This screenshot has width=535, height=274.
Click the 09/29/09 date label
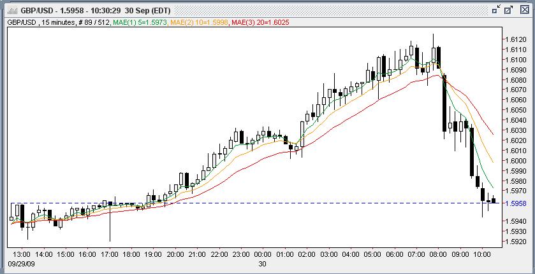pos(21,264)
